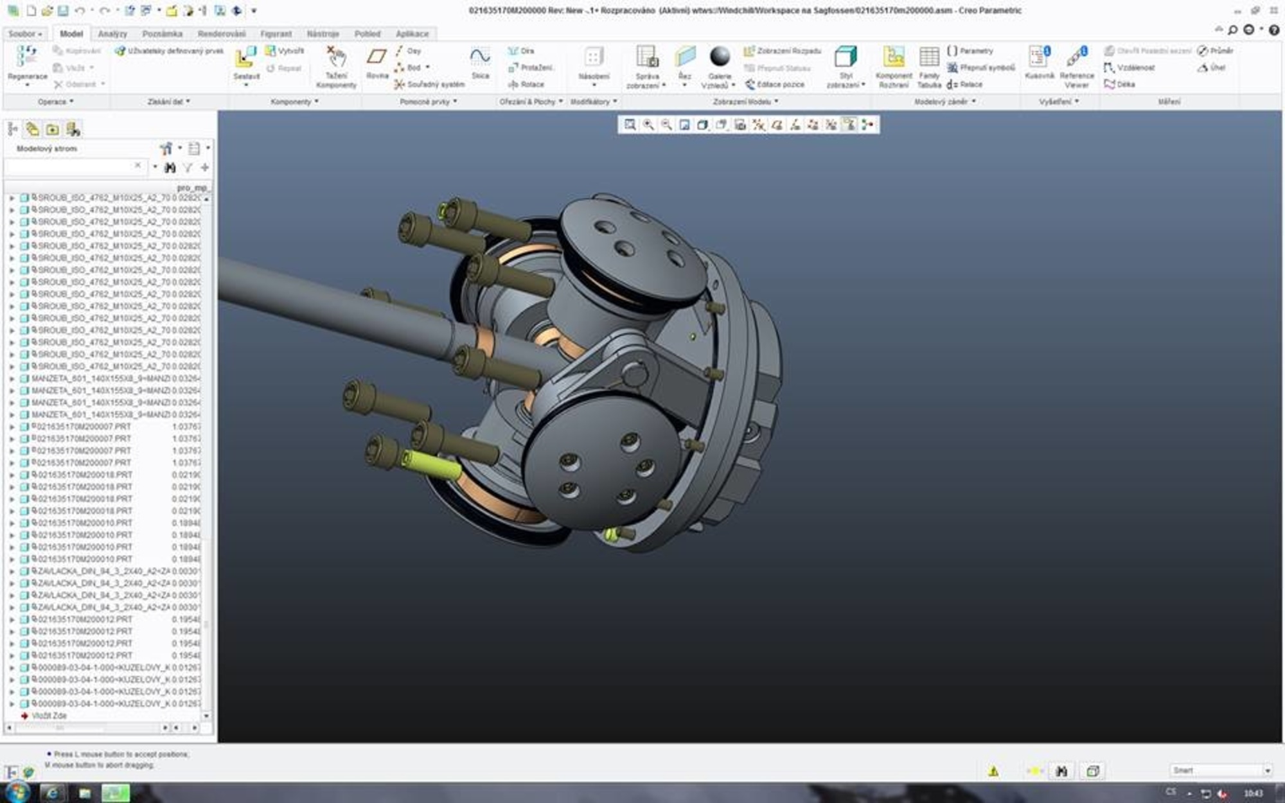Click the Vzdálenost measure button

1130,67
